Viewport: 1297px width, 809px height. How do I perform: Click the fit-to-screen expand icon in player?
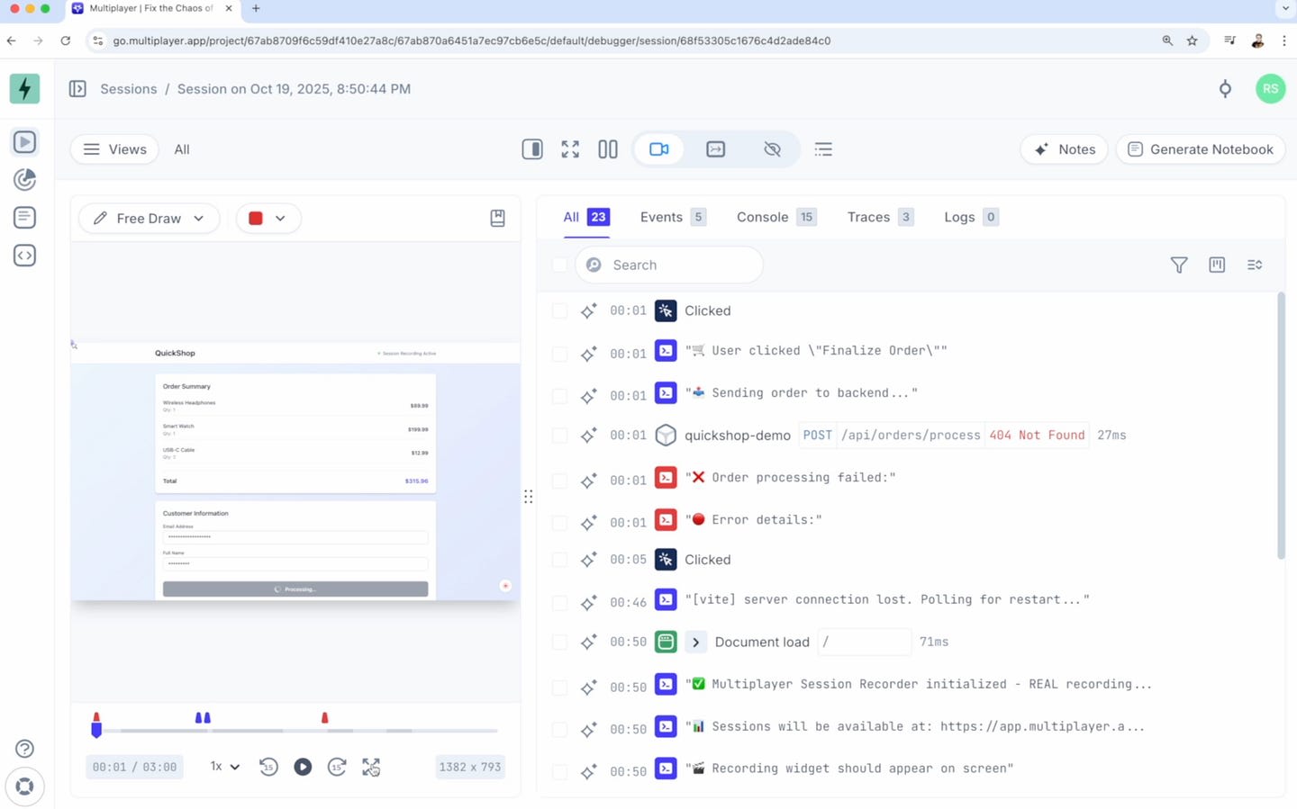[371, 767]
